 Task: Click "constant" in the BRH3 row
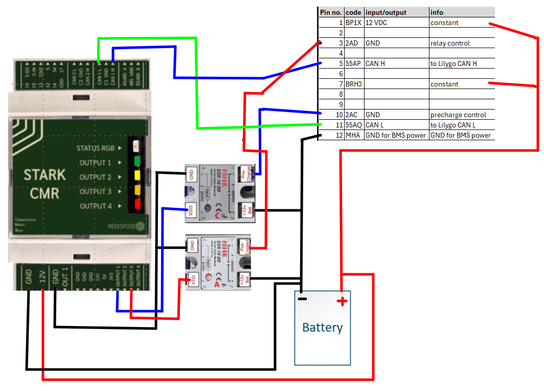444,84
